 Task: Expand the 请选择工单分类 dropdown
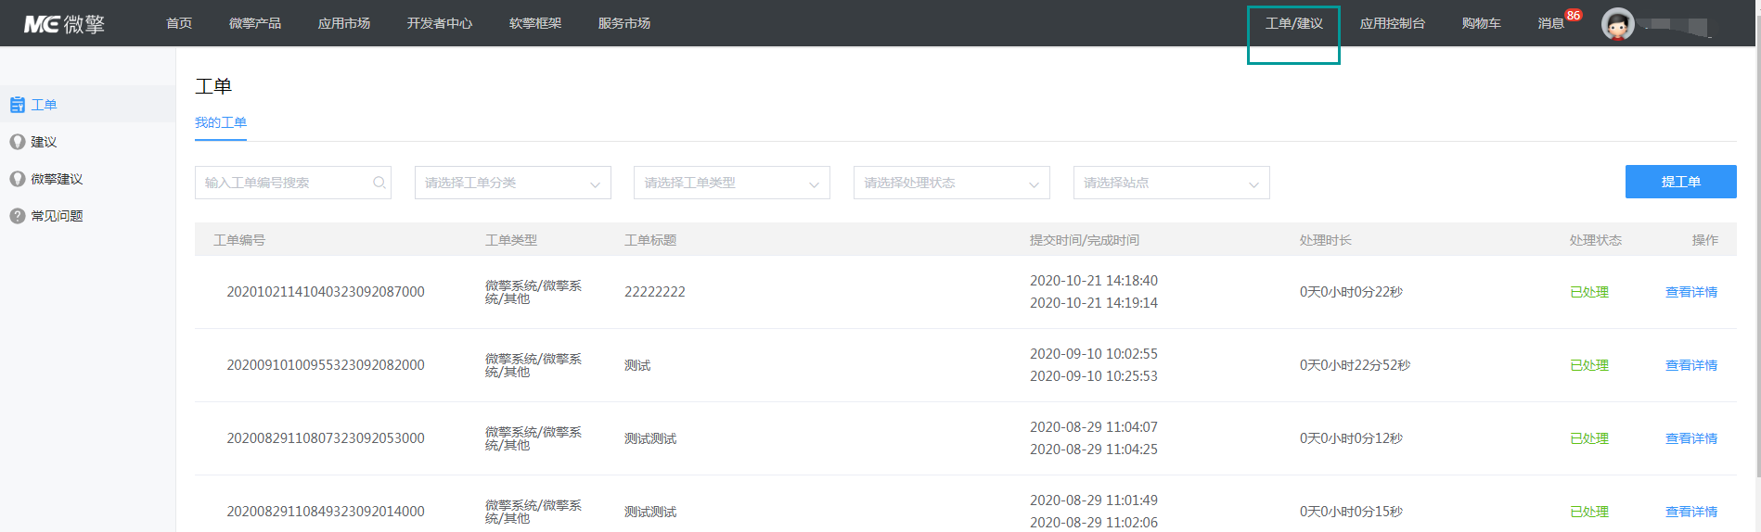(512, 183)
